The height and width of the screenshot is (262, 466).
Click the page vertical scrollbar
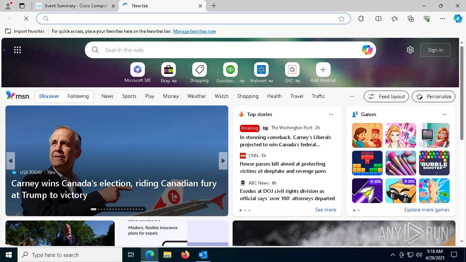[x=462, y=93]
